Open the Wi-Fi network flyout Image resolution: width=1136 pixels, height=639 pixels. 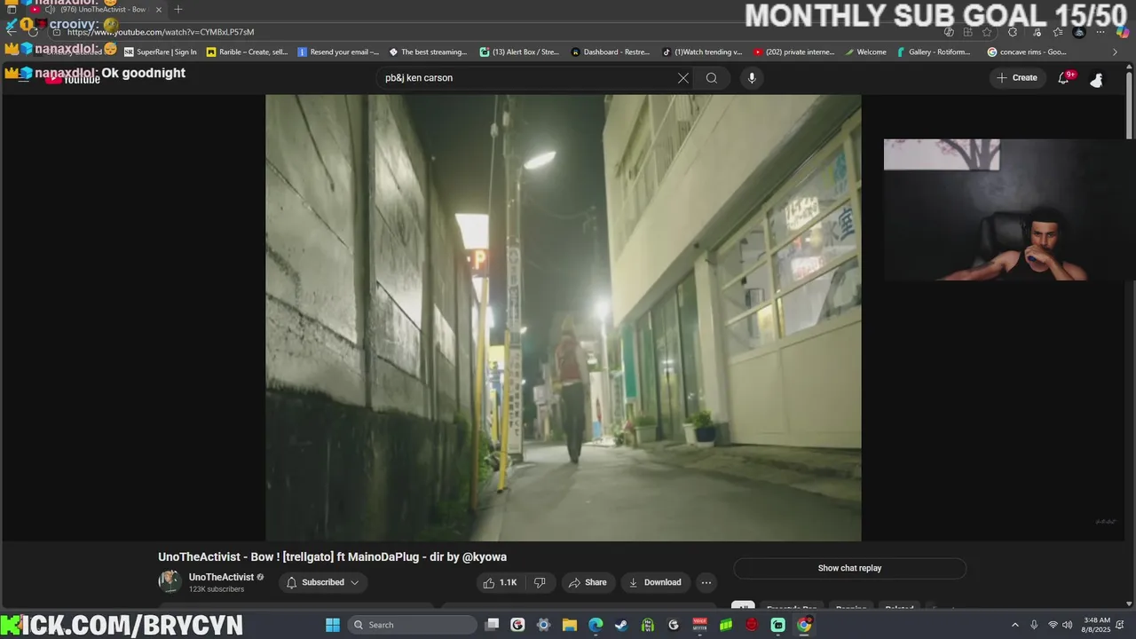click(1053, 625)
